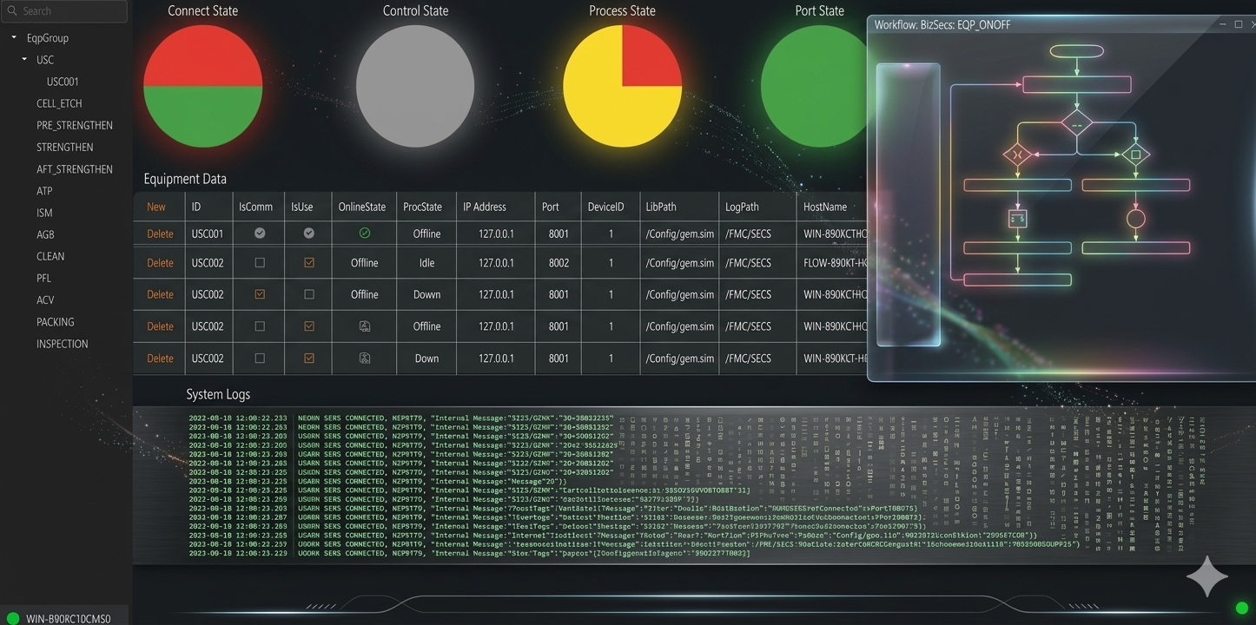The image size is (1256, 625).
Task: Click the green status dot beside WIN-B90RC10CMS0
Action: pyautogui.click(x=12, y=618)
